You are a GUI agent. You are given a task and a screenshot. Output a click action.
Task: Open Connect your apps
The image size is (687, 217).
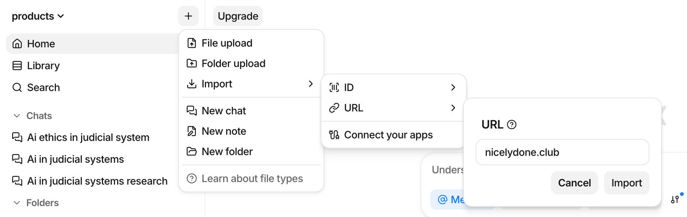[x=388, y=135]
